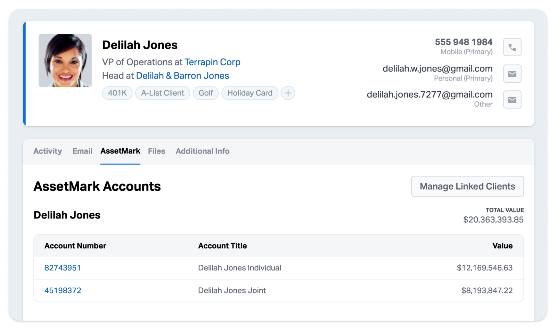Select the AssetMark tab
The width and height of the screenshot is (556, 330).
point(120,151)
